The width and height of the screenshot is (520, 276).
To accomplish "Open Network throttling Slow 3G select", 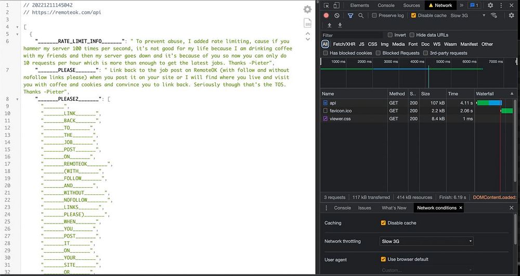I will pyautogui.click(x=426, y=241).
